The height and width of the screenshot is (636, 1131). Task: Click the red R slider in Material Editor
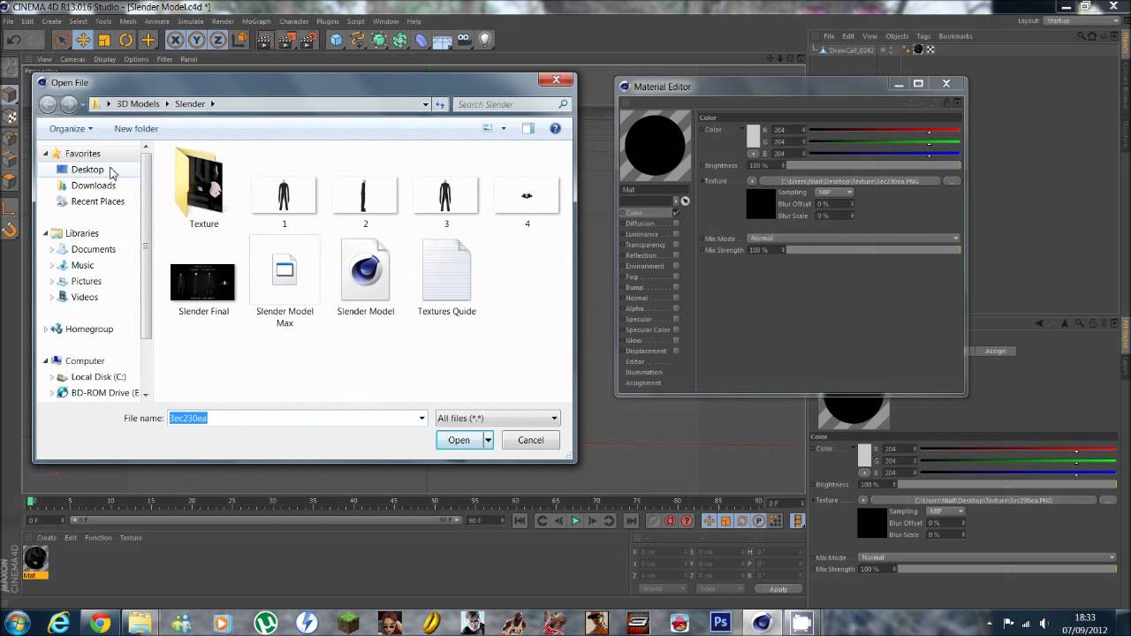(884, 130)
